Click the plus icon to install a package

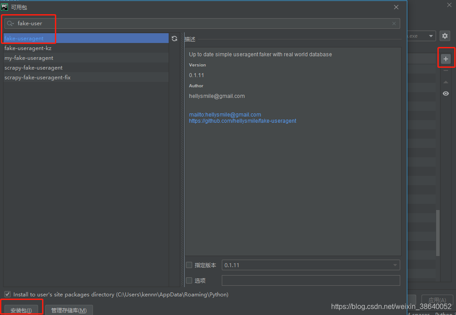(x=445, y=58)
